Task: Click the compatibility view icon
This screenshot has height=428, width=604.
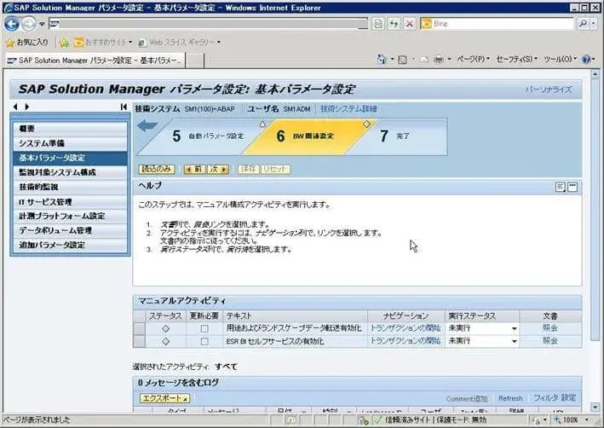Action: 378,24
